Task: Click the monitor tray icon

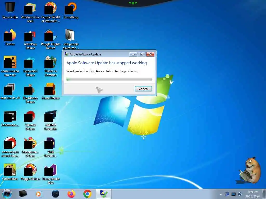Action: (234, 194)
